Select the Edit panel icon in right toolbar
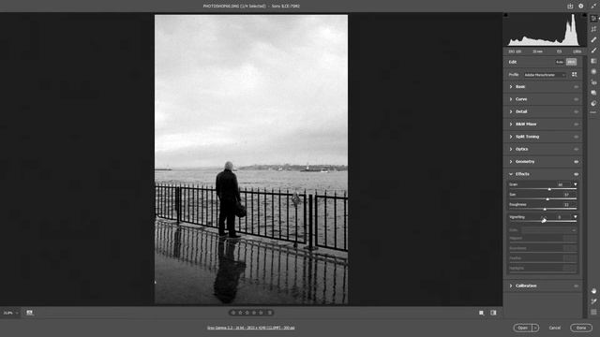Viewport: 600px width, 337px height. tap(593, 19)
